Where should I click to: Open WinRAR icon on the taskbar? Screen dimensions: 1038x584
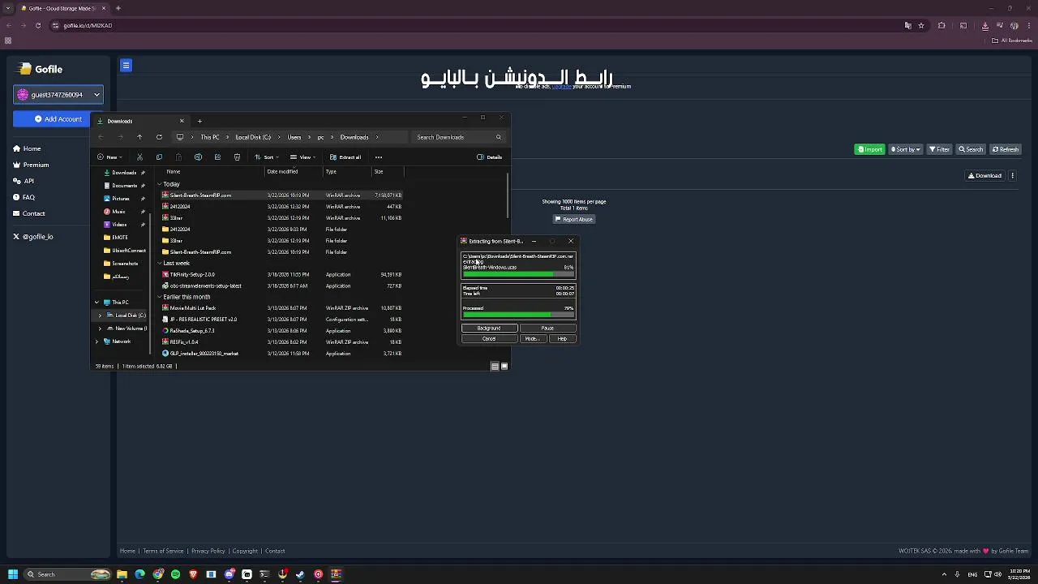point(336,574)
